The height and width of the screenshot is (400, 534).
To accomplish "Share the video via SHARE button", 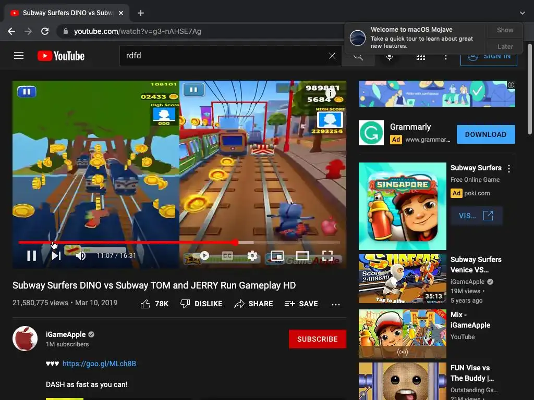I will (x=254, y=304).
